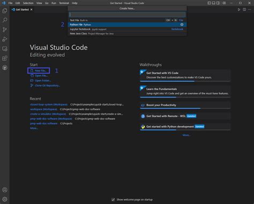Open the Customize Layout icon in title bar
Image resolution: width=254 pixels, height=204 pixels.
[x=224, y=3]
